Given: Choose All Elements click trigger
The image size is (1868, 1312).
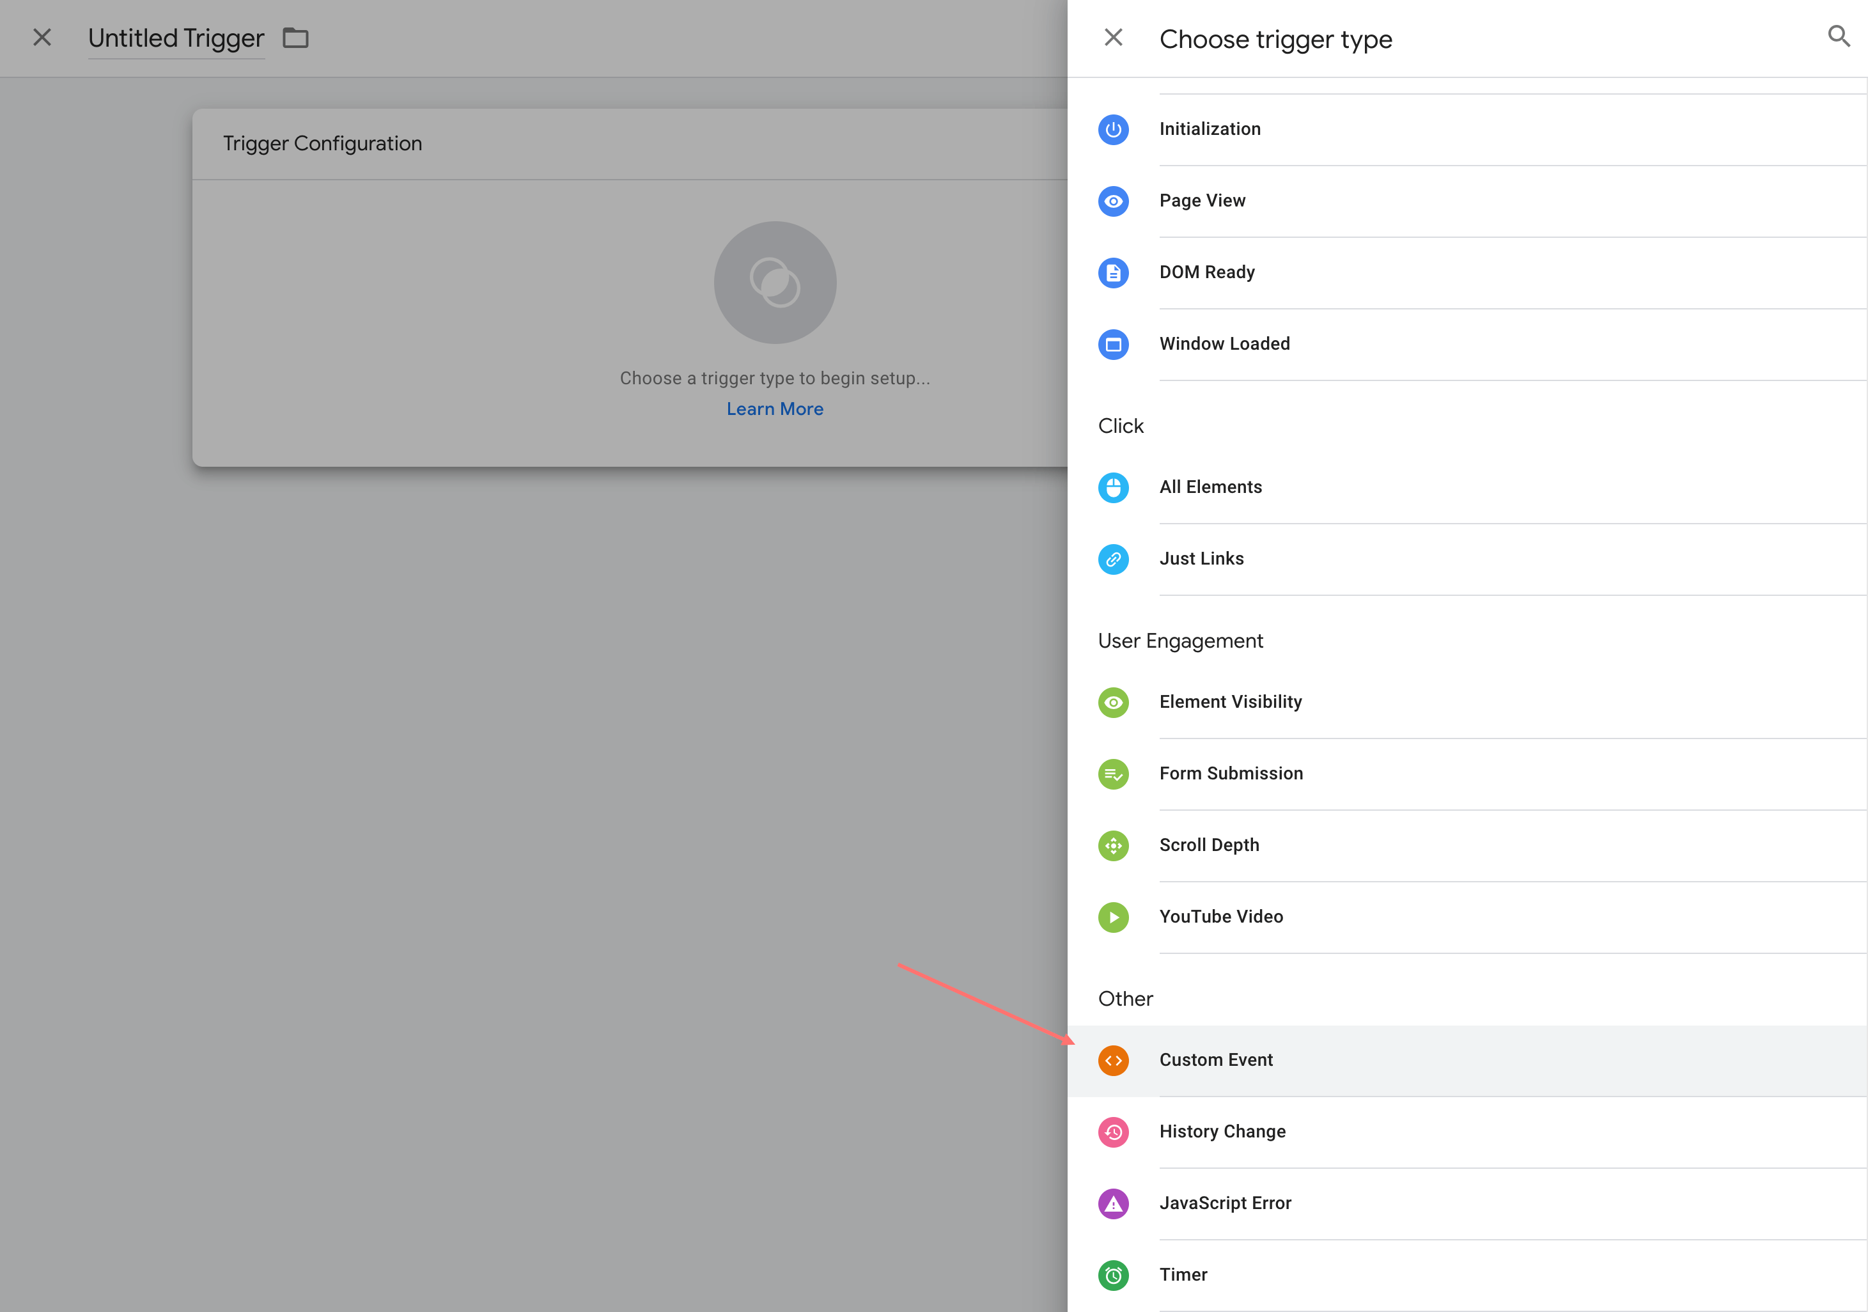Looking at the screenshot, I should [x=1467, y=487].
